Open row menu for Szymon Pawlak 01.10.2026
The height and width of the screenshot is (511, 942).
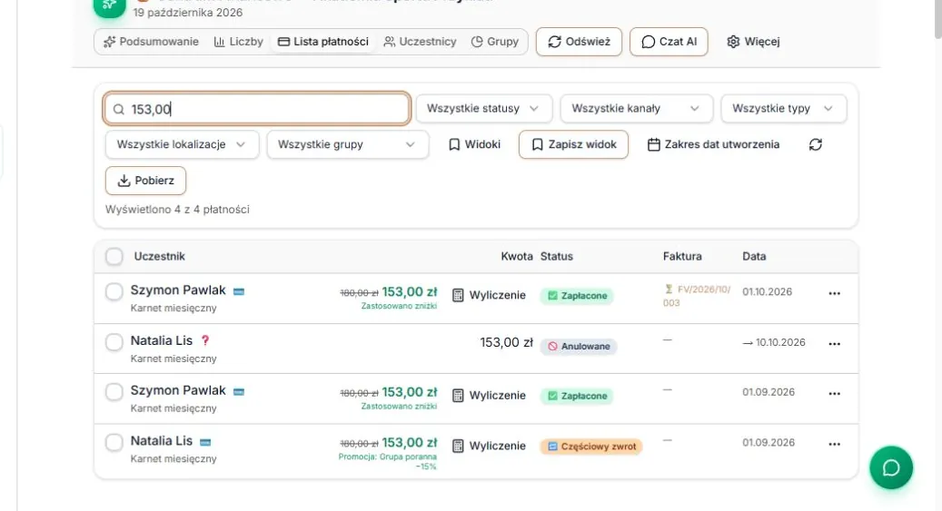tap(835, 294)
